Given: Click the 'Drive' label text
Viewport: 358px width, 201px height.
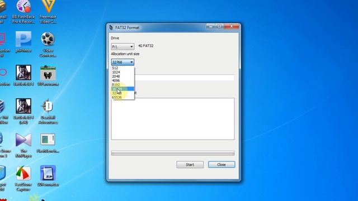Looking at the screenshot, I should pos(115,38).
